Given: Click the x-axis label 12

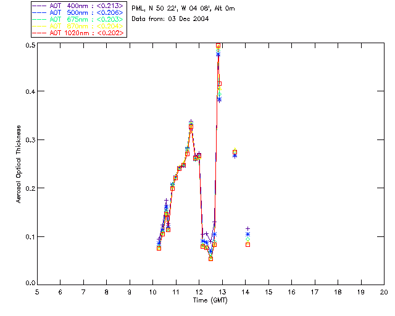Looking at the screenshot, I should tap(199, 292).
